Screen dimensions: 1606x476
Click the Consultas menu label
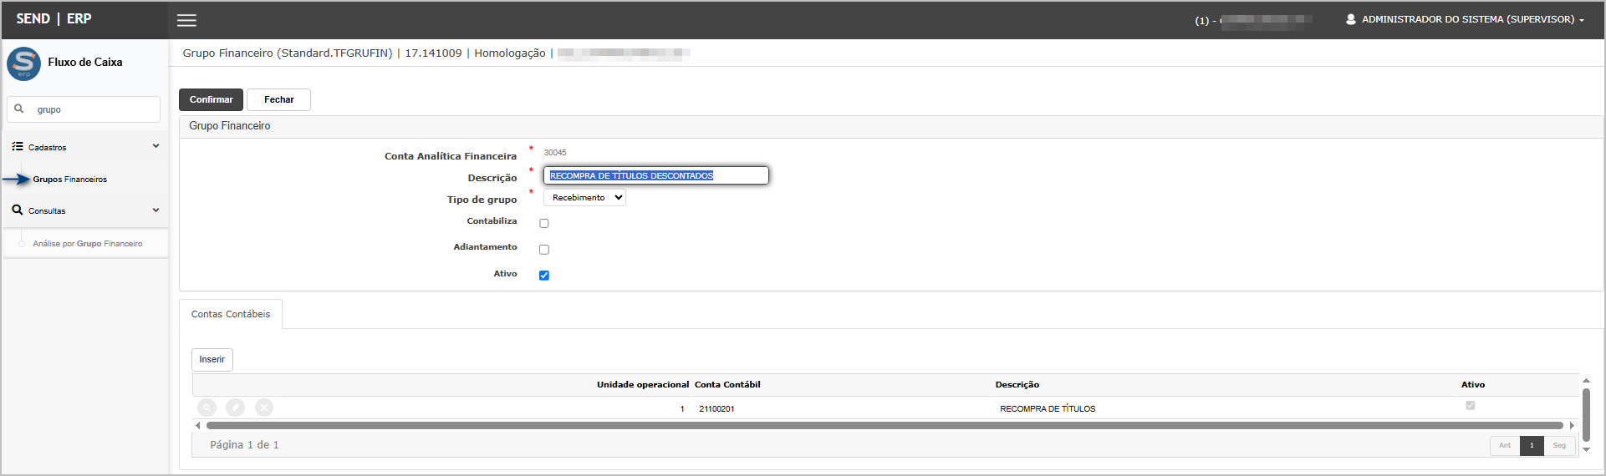click(47, 210)
